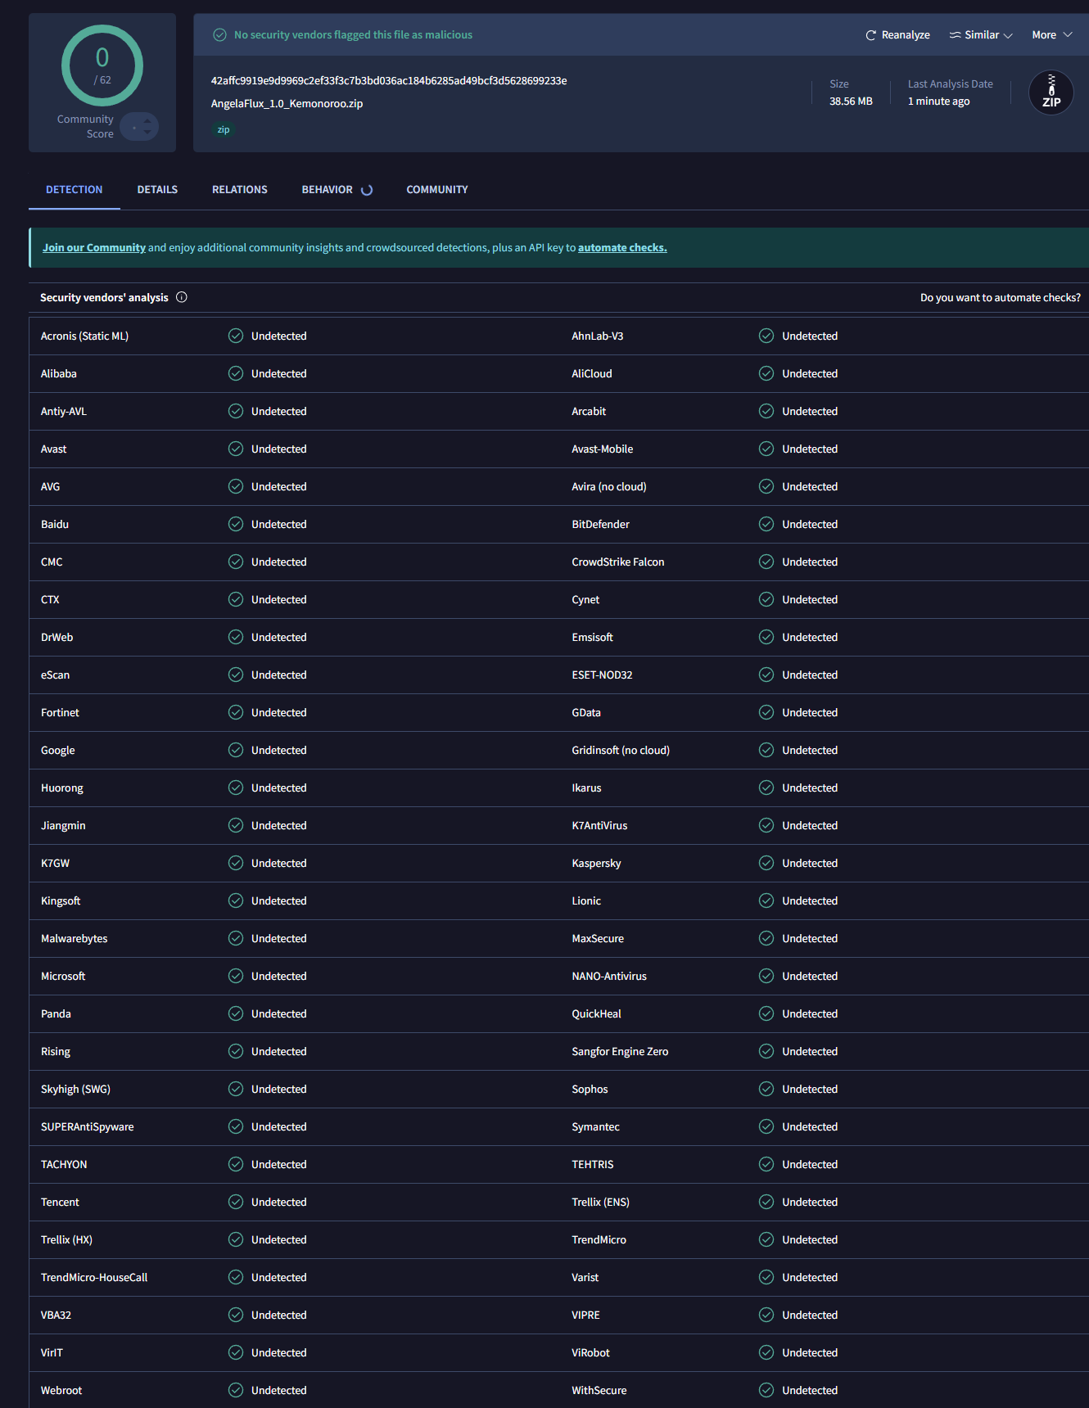Click the Undetected result for QuickHeal
The height and width of the screenshot is (1408, 1089).
tap(810, 1014)
